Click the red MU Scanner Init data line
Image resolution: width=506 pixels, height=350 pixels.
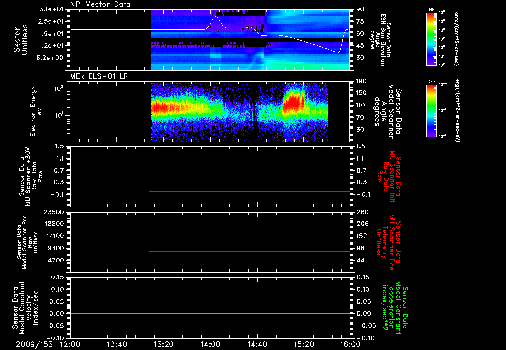[x=249, y=191]
